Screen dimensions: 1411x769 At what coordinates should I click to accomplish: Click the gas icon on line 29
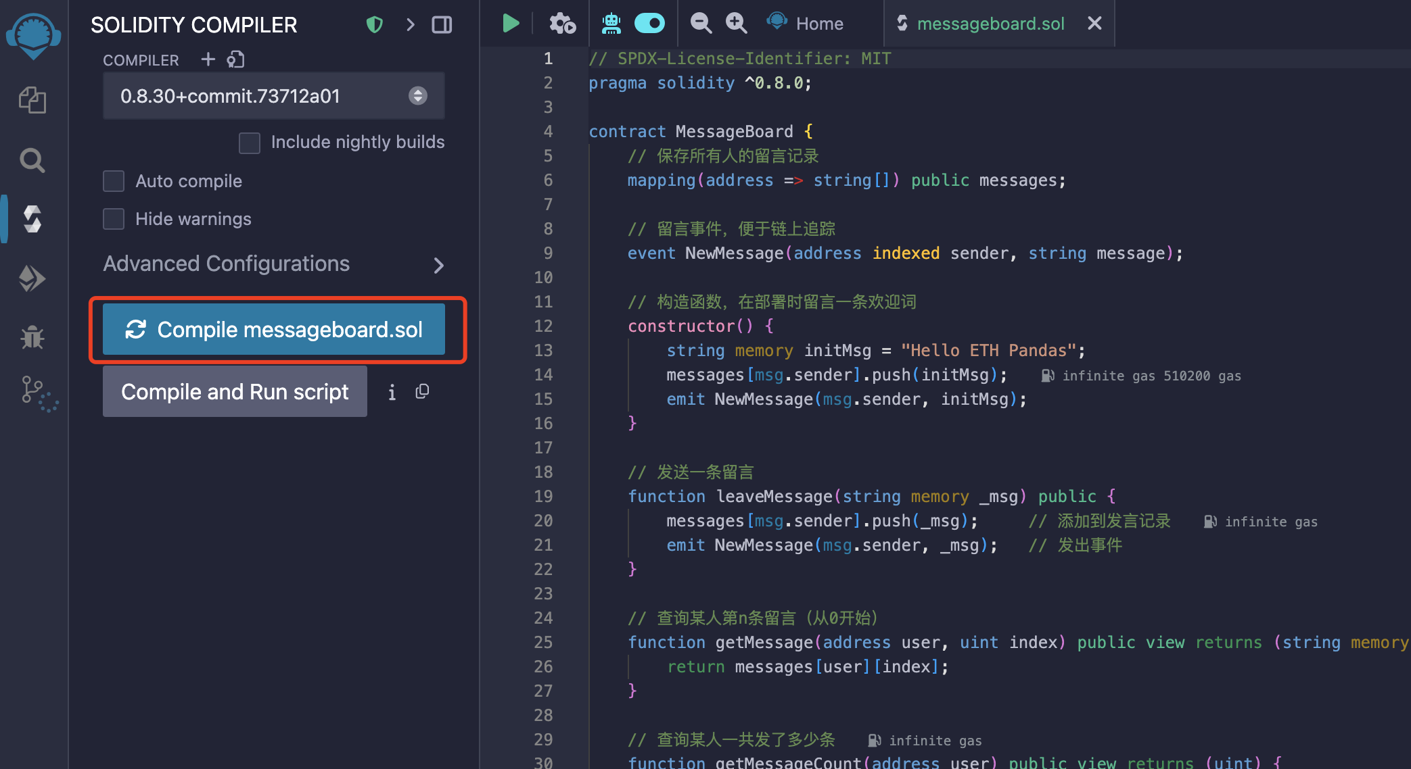click(x=874, y=741)
